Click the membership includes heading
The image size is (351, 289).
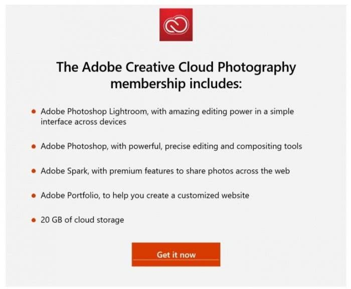tap(175, 74)
